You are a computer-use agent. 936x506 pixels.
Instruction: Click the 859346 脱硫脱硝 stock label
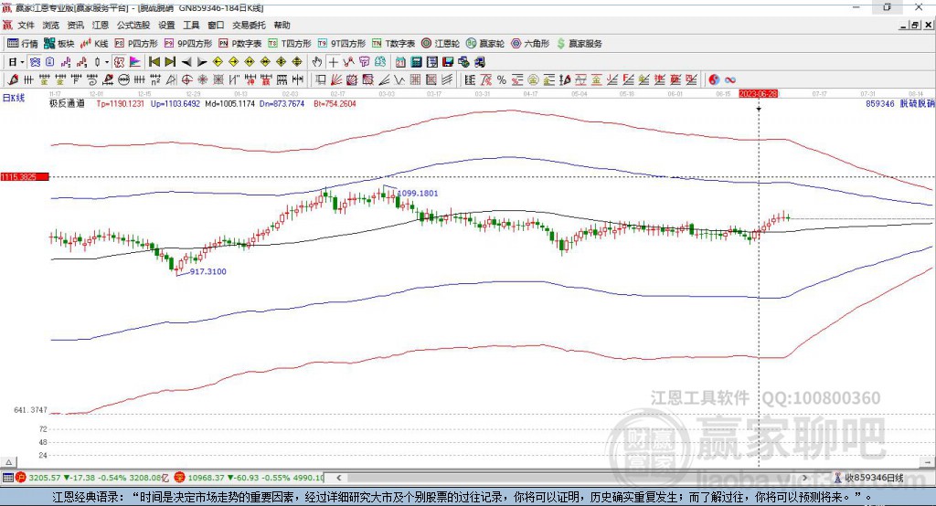tap(900, 103)
